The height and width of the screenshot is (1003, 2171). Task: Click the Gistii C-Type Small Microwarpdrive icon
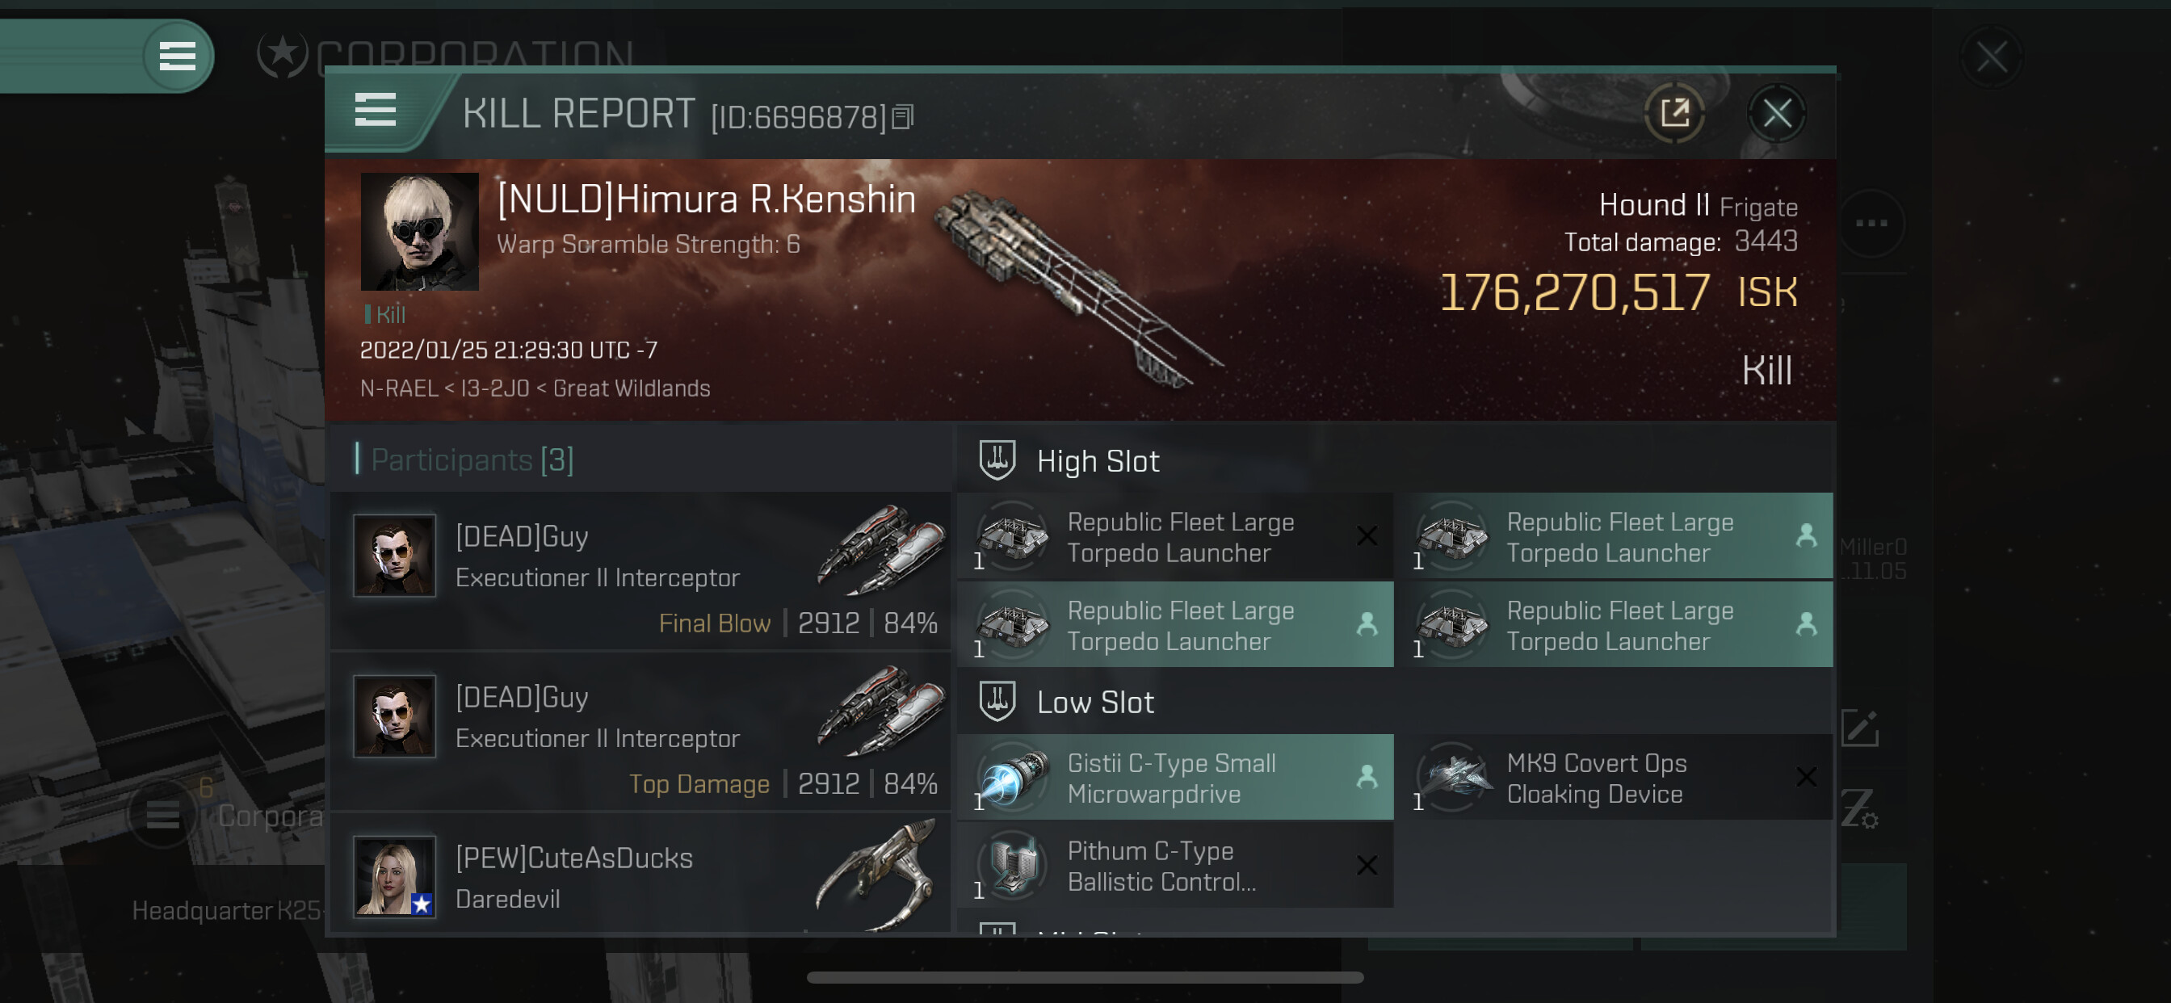[x=1014, y=776]
